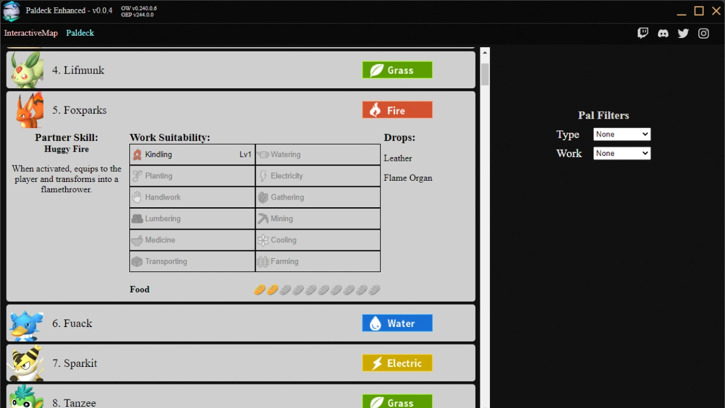Select the Paldeck menu item
Image resolution: width=725 pixels, height=408 pixels.
(x=80, y=33)
